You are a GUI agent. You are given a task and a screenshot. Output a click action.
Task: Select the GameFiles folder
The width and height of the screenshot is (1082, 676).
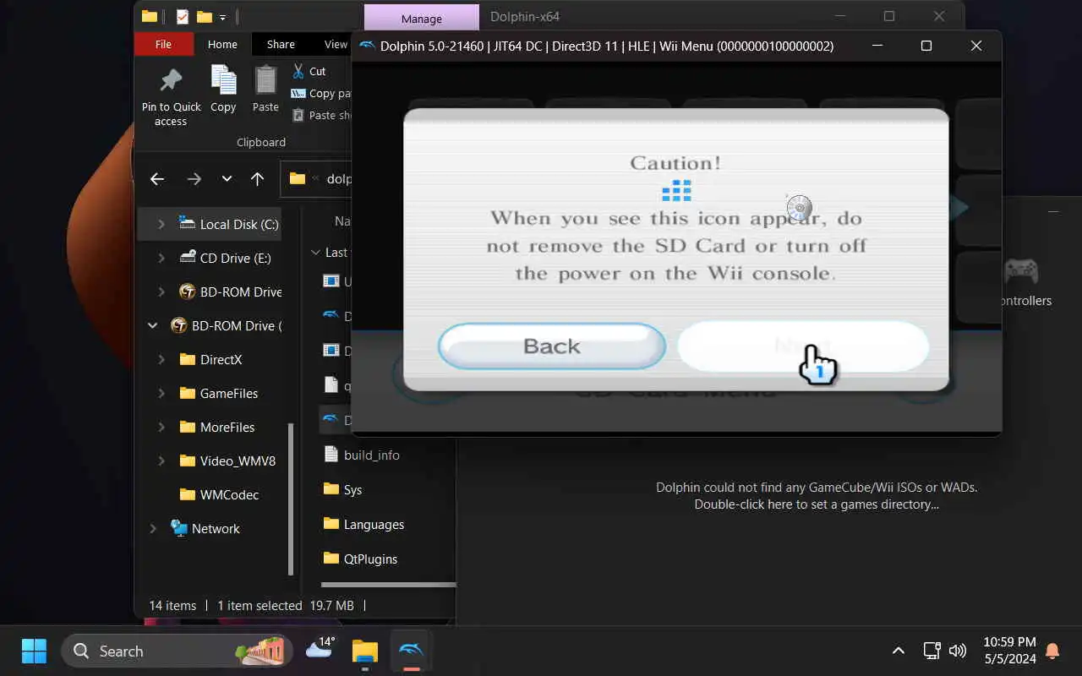(x=219, y=393)
